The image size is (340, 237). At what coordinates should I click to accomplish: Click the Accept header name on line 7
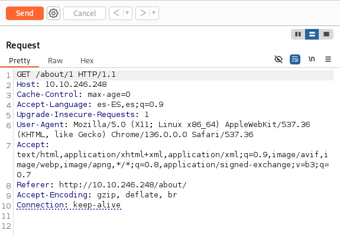(31, 145)
